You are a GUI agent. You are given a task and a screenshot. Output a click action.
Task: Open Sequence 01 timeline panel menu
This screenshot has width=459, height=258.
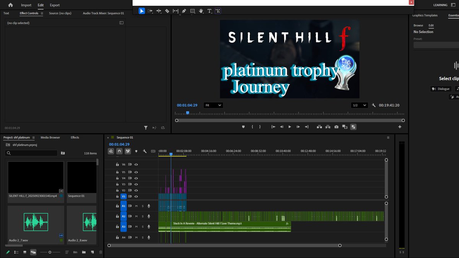point(388,137)
